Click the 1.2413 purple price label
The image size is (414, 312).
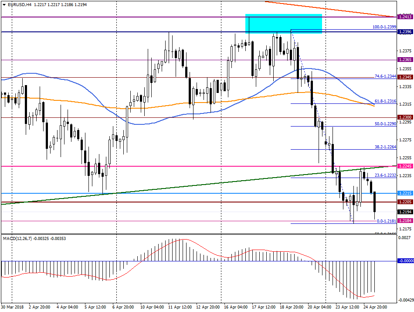(x=405, y=17)
